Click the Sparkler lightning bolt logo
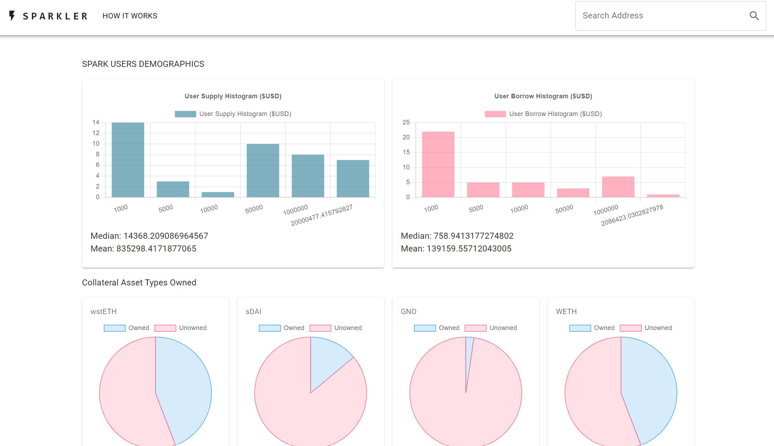The width and height of the screenshot is (774, 446). click(12, 16)
